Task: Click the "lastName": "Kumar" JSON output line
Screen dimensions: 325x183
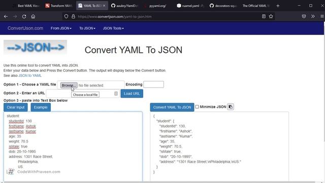Action: click(176, 136)
